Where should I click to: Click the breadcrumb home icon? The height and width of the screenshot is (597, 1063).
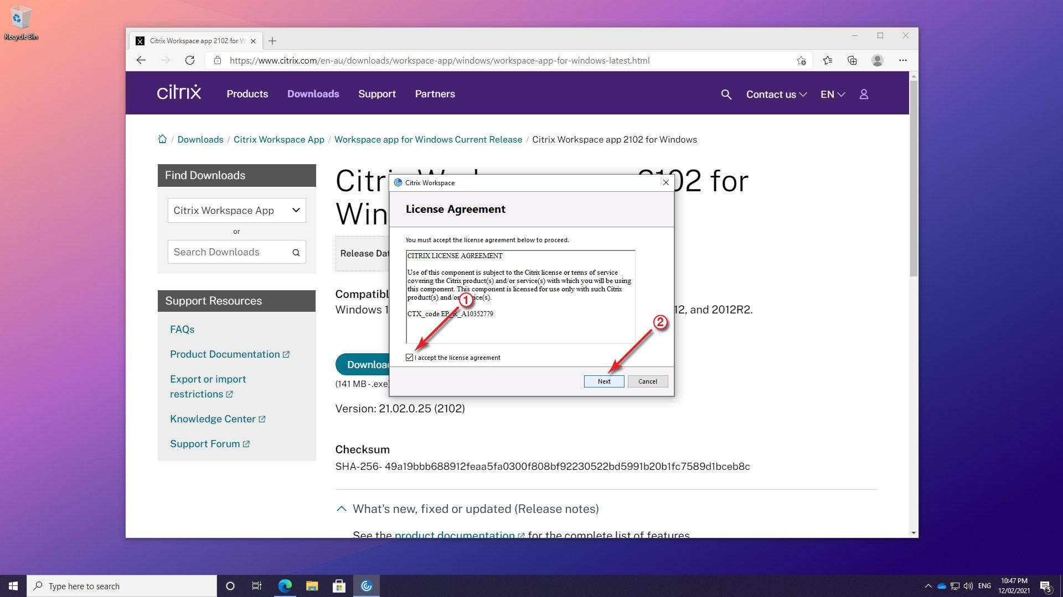point(162,139)
